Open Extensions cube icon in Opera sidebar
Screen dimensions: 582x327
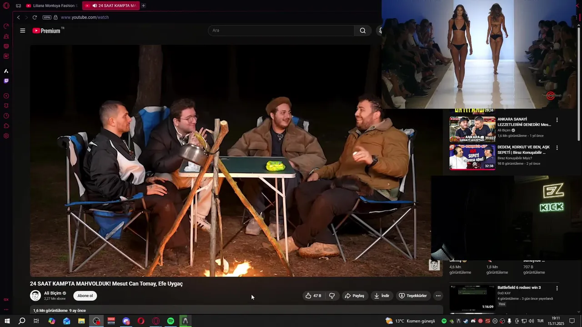coord(6,126)
